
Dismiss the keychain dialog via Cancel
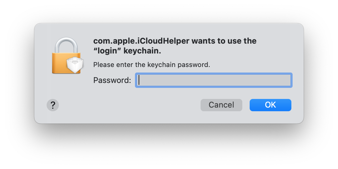(221, 105)
